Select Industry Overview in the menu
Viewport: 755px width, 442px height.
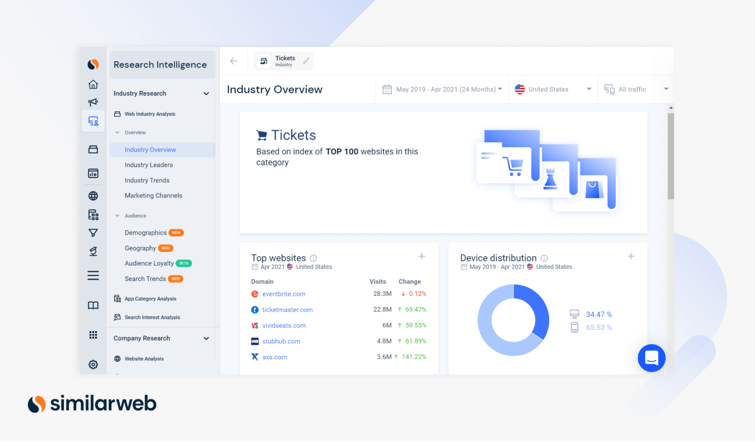(x=163, y=150)
